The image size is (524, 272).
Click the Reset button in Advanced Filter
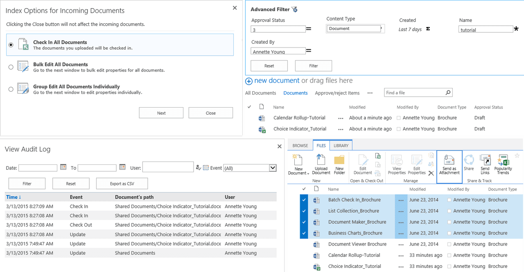pyautogui.click(x=269, y=66)
